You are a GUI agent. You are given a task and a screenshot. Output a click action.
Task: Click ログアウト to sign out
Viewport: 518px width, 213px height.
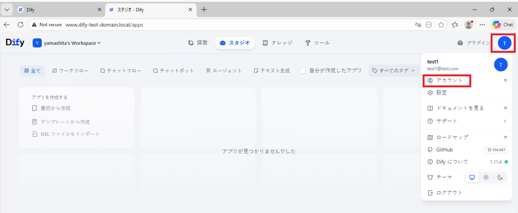467,193
